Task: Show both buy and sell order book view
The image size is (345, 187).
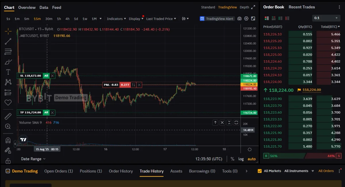Action: pos(267,18)
